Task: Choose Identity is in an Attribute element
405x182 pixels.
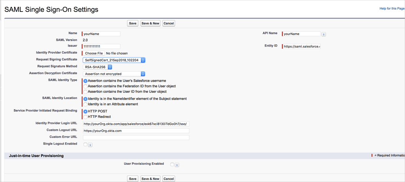Action: pos(86,105)
